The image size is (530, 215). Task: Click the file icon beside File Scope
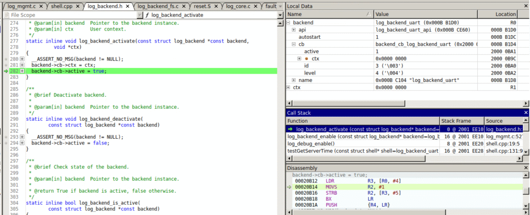6,15
